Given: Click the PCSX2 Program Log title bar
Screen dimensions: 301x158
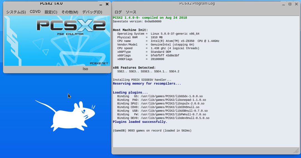Looking at the screenshot, I should [x=197, y=4].
